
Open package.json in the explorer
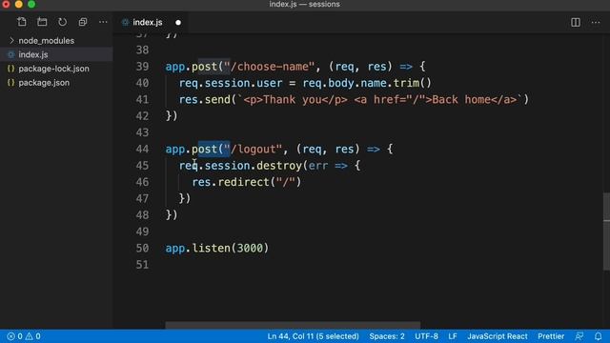pyautogui.click(x=44, y=83)
